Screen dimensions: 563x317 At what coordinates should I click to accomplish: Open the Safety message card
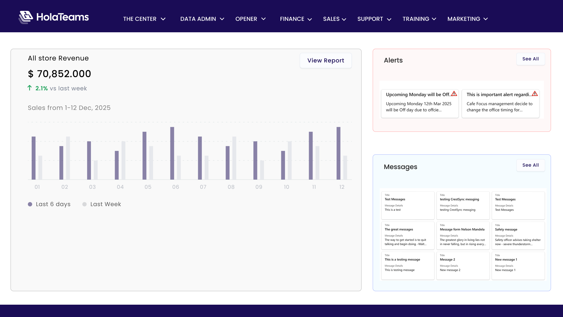[x=518, y=236]
